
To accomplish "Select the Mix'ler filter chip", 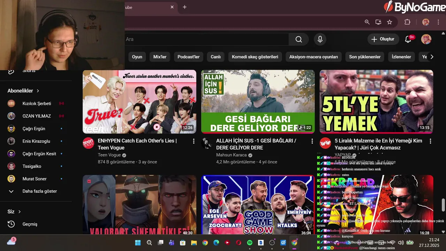I will point(160,57).
